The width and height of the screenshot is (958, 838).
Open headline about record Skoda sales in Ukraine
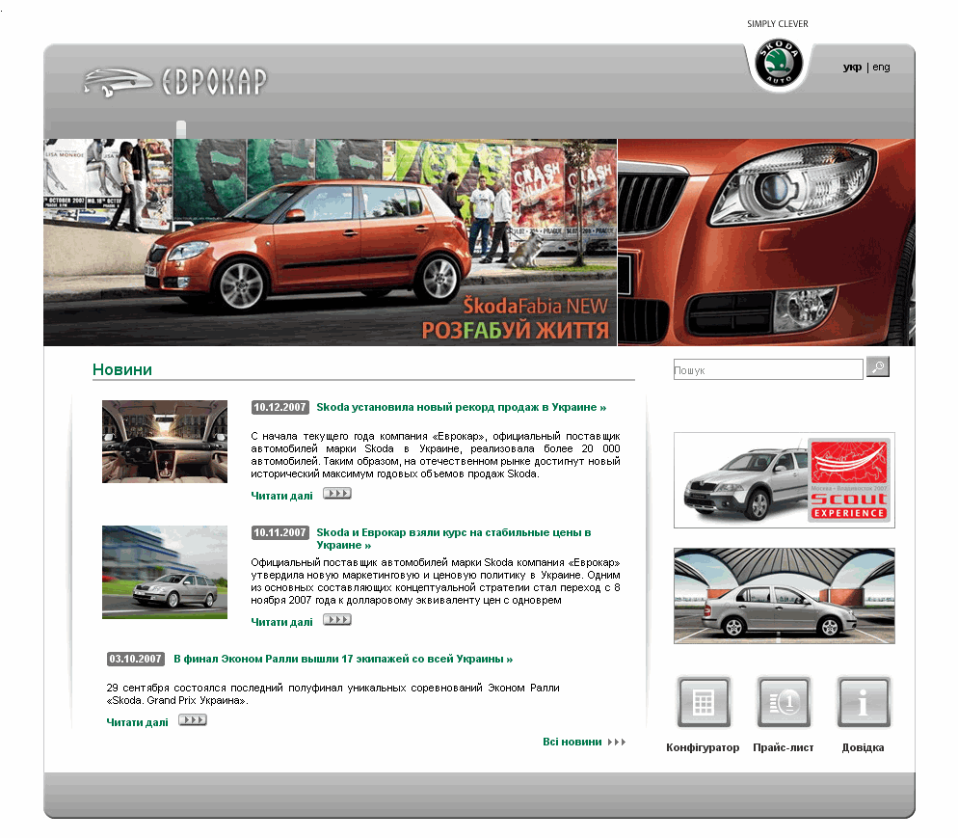click(x=462, y=407)
